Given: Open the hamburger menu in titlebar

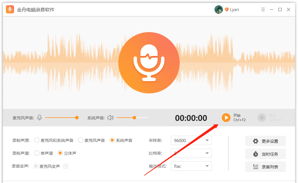Looking at the screenshot, I should pos(263,9).
